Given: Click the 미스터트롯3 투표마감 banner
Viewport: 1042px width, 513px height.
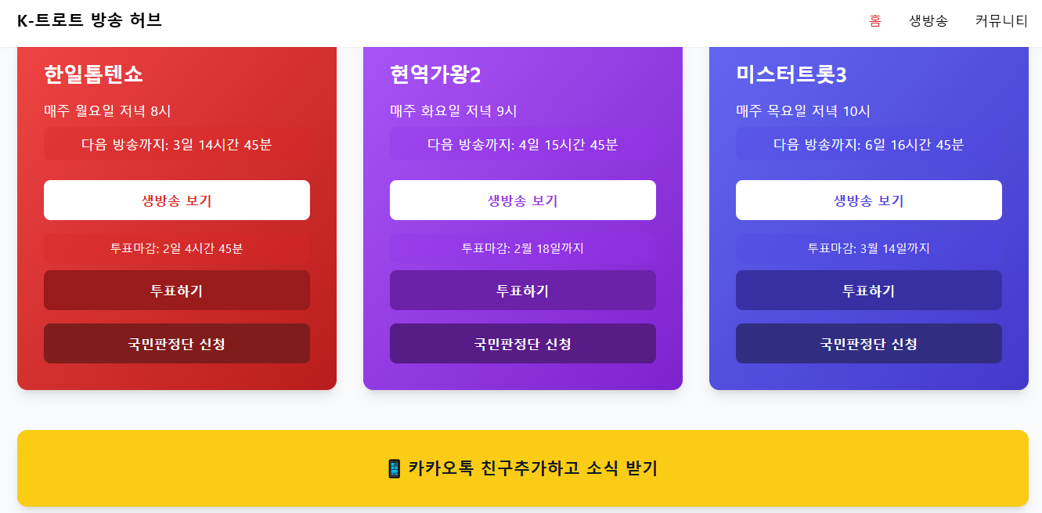Looking at the screenshot, I should [x=868, y=249].
